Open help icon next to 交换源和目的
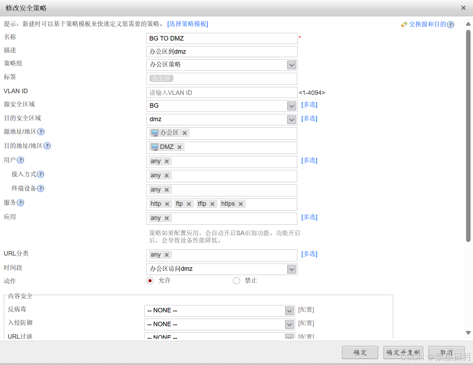This screenshot has height=365, width=473. coord(451,25)
